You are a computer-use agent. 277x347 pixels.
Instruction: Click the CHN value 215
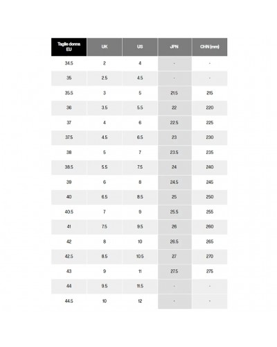pos(210,93)
